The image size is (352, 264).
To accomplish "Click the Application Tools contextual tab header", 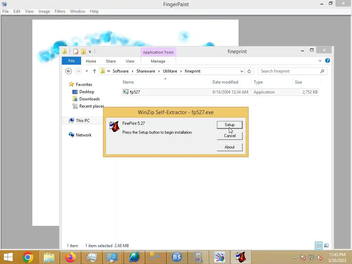I will pos(158,52).
